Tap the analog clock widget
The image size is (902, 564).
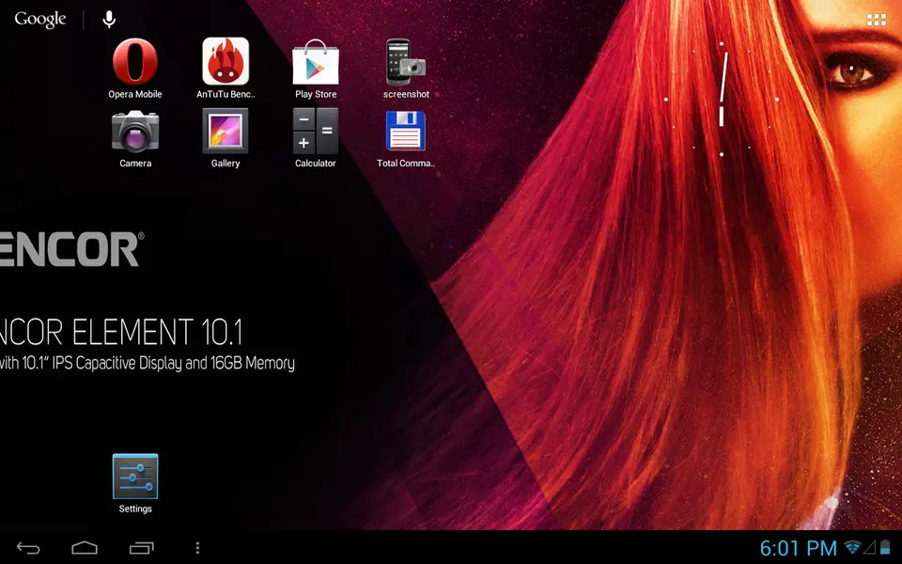coord(722,99)
